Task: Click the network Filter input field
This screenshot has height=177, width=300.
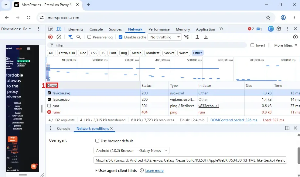Action: (147, 45)
